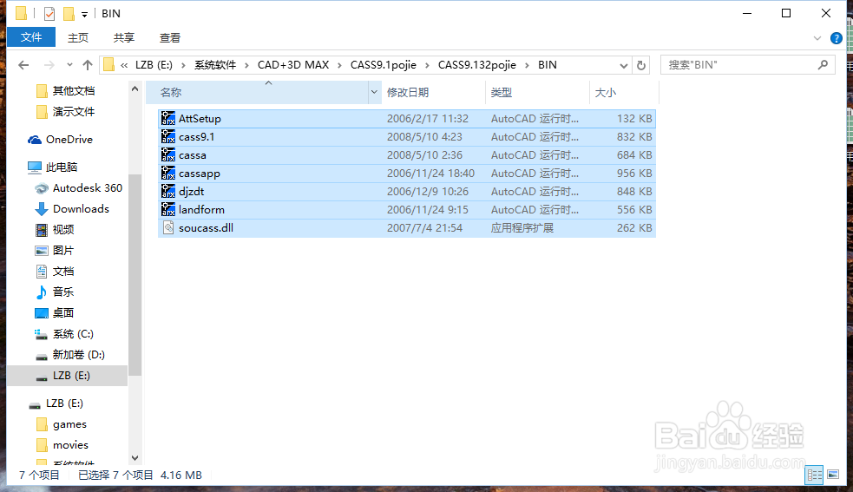The width and height of the screenshot is (853, 492).
Task: Go back with the left arrow
Action: (23, 65)
